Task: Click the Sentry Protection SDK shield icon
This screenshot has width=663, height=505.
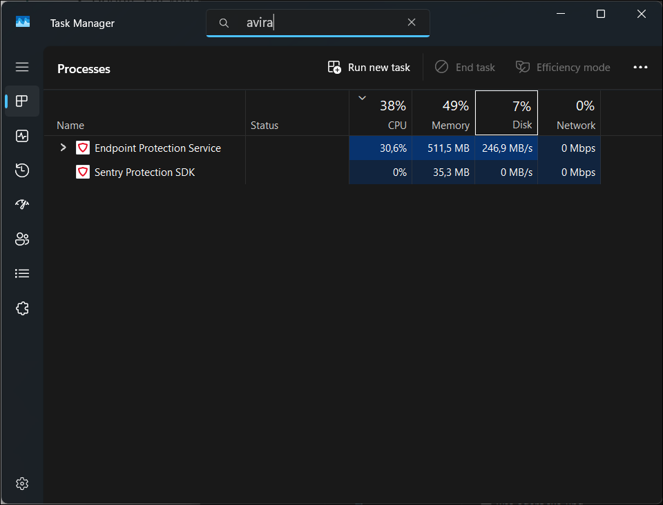Action: [83, 172]
